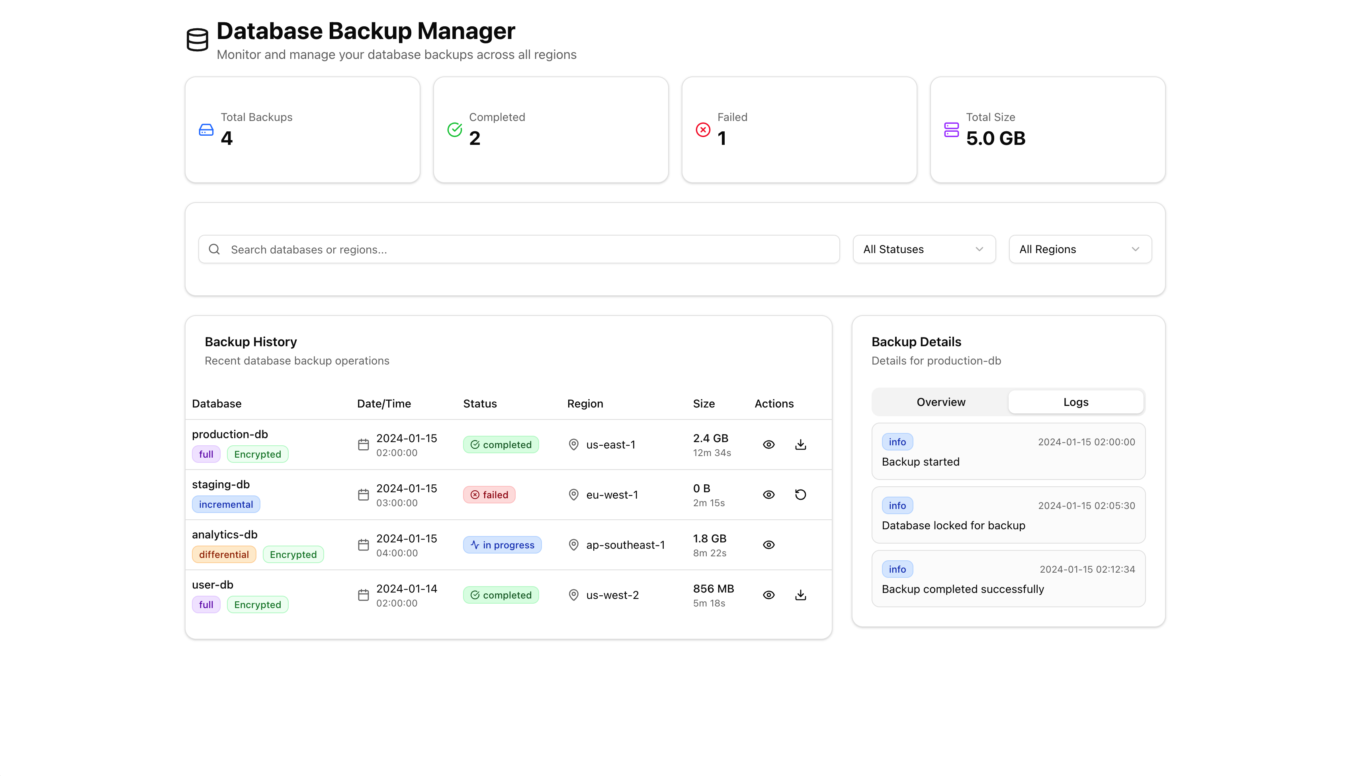Click the Database column header
The image size is (1349, 776).
[x=217, y=404]
